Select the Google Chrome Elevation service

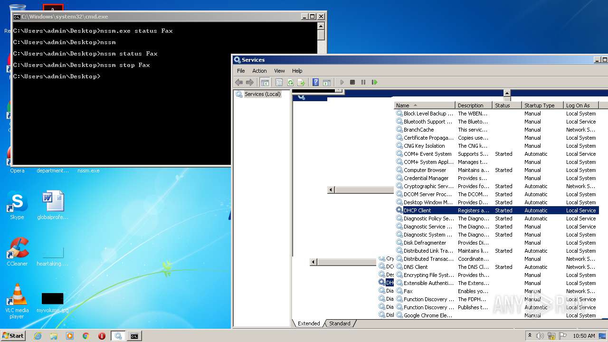(496, 315)
